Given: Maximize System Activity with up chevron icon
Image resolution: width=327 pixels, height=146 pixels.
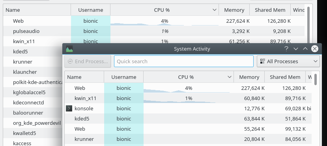Looking at the screenshot, I should point(305,49).
